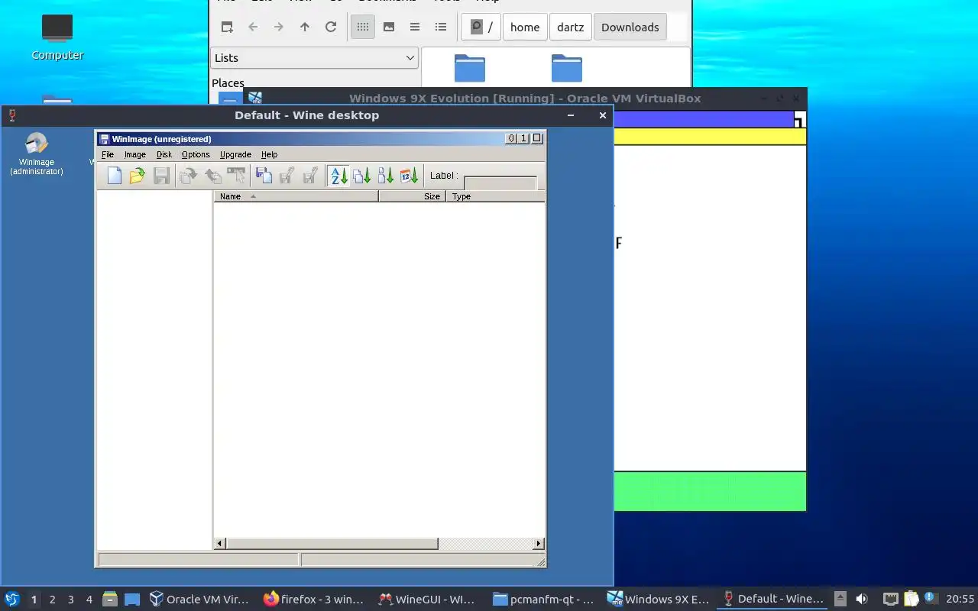Open the second folder in pcmanfm Downloads

click(x=567, y=68)
